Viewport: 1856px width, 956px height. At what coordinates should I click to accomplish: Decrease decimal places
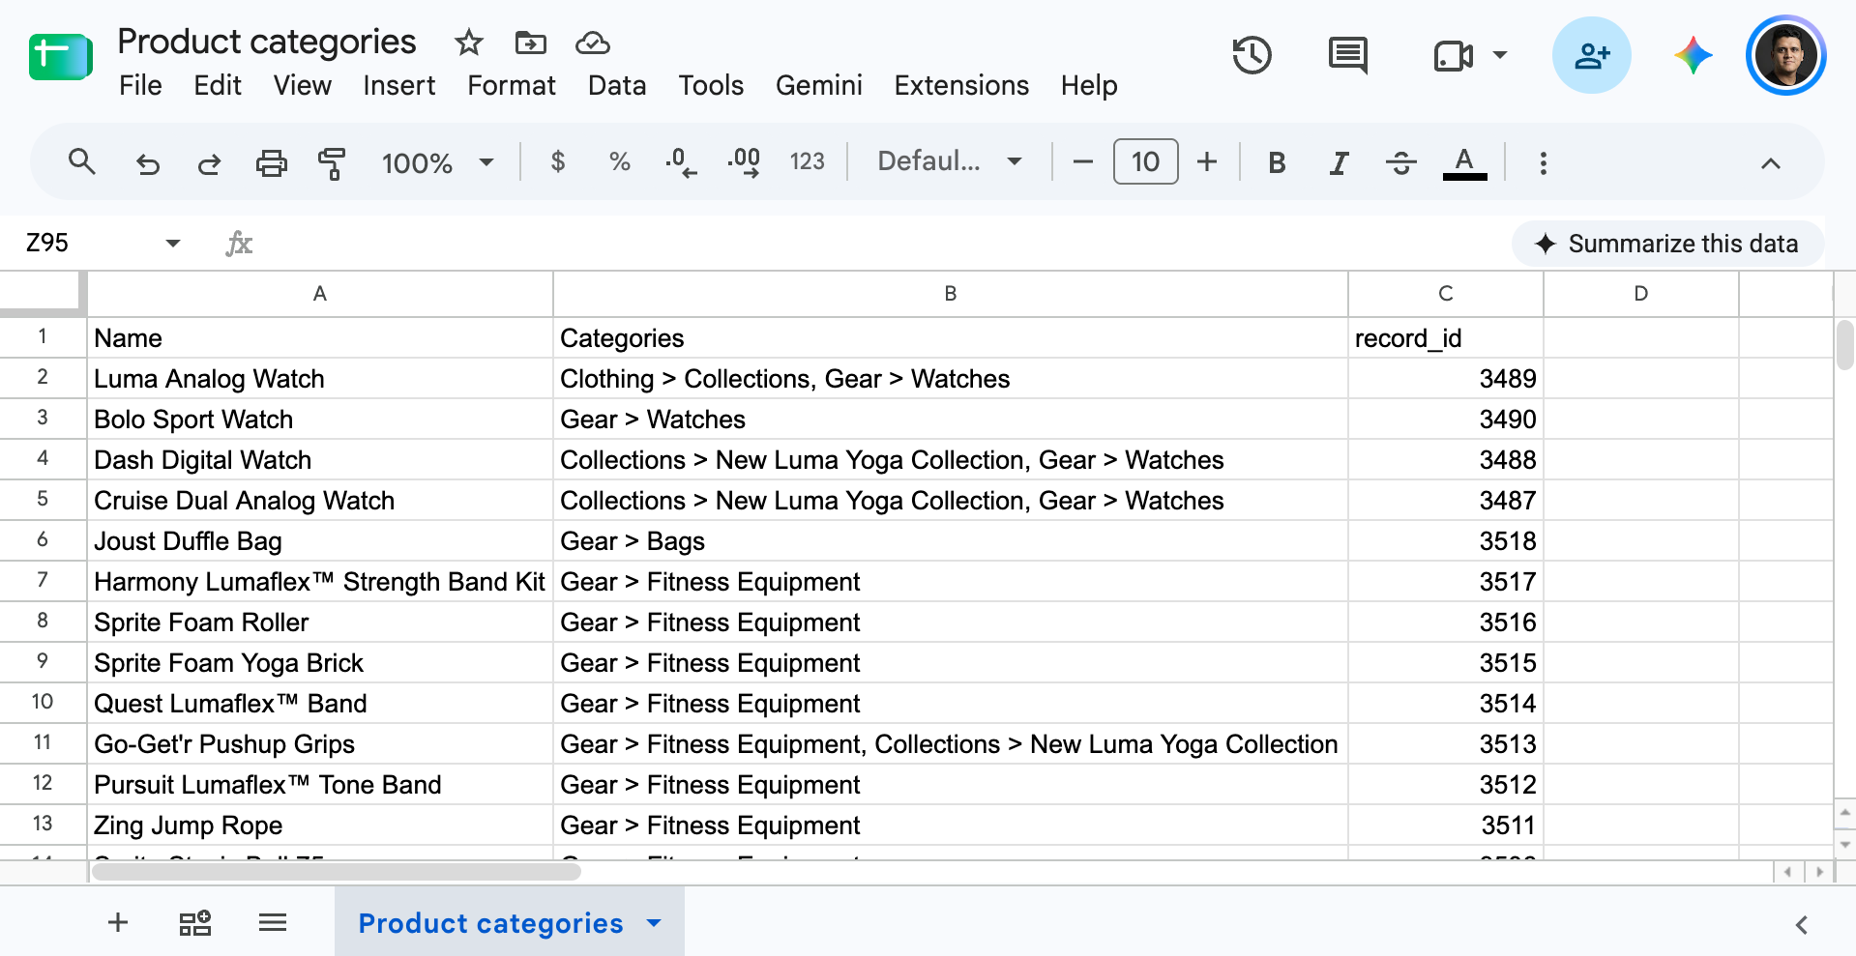pos(681,162)
